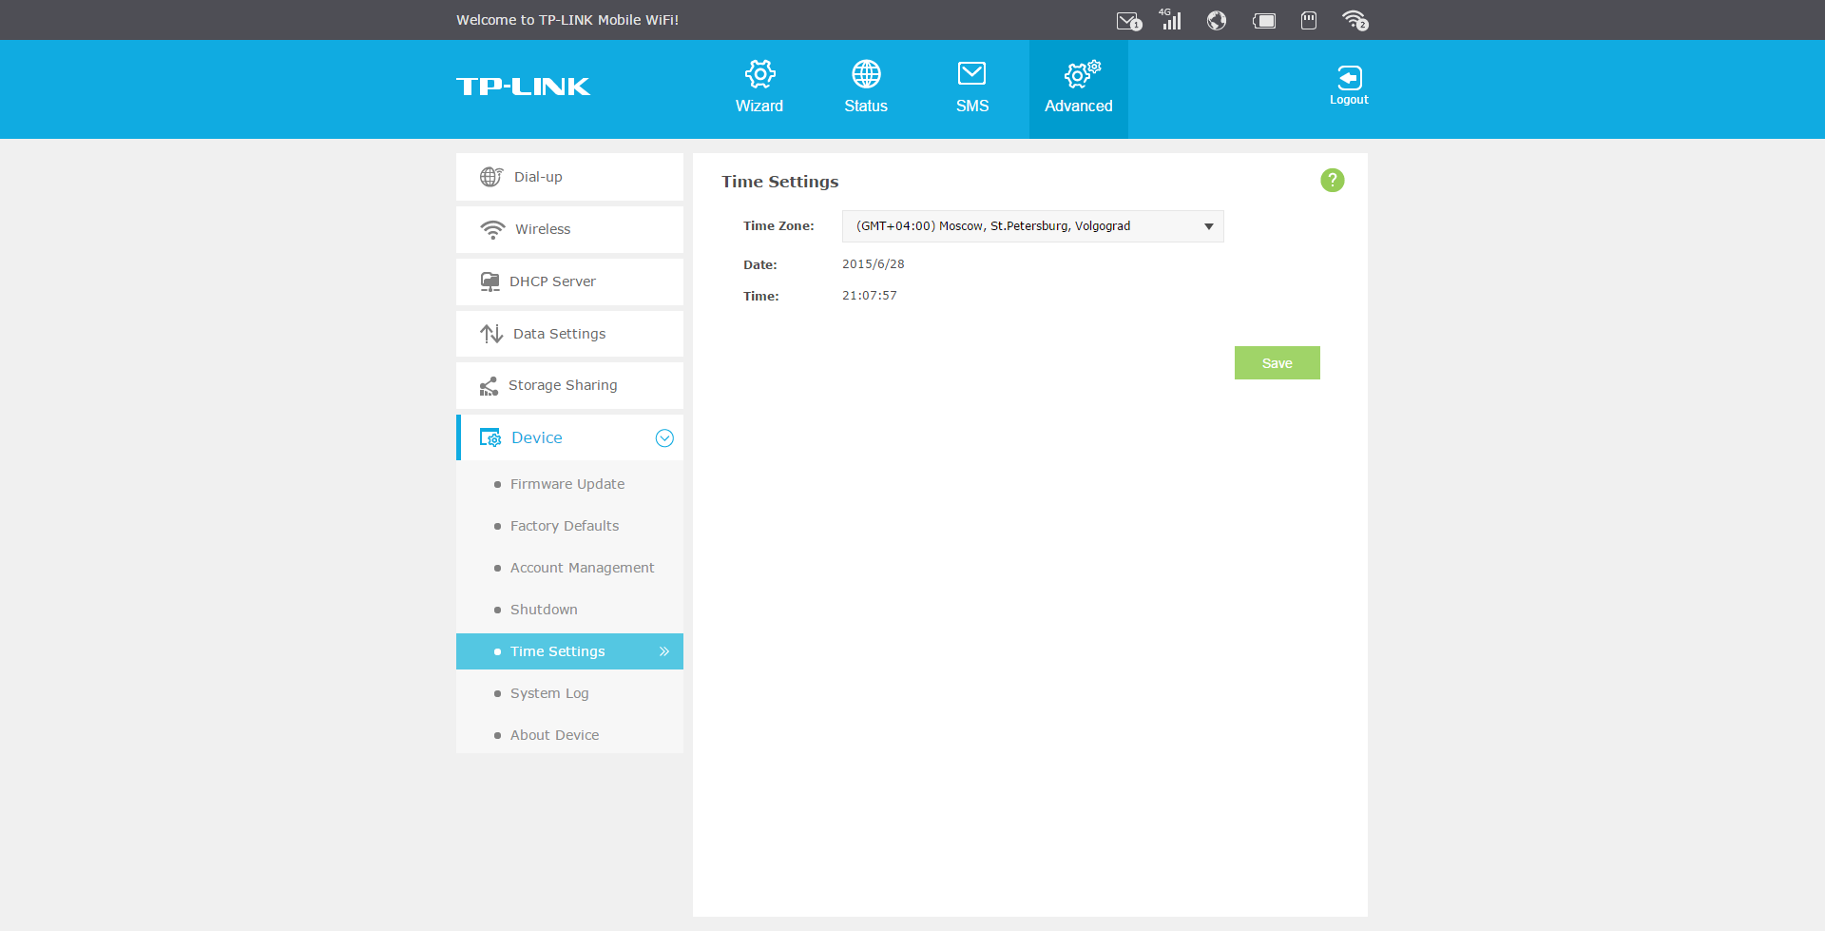Select Firmware Update under Device
Screen dimensions: 1825x931
pyautogui.click(x=567, y=484)
